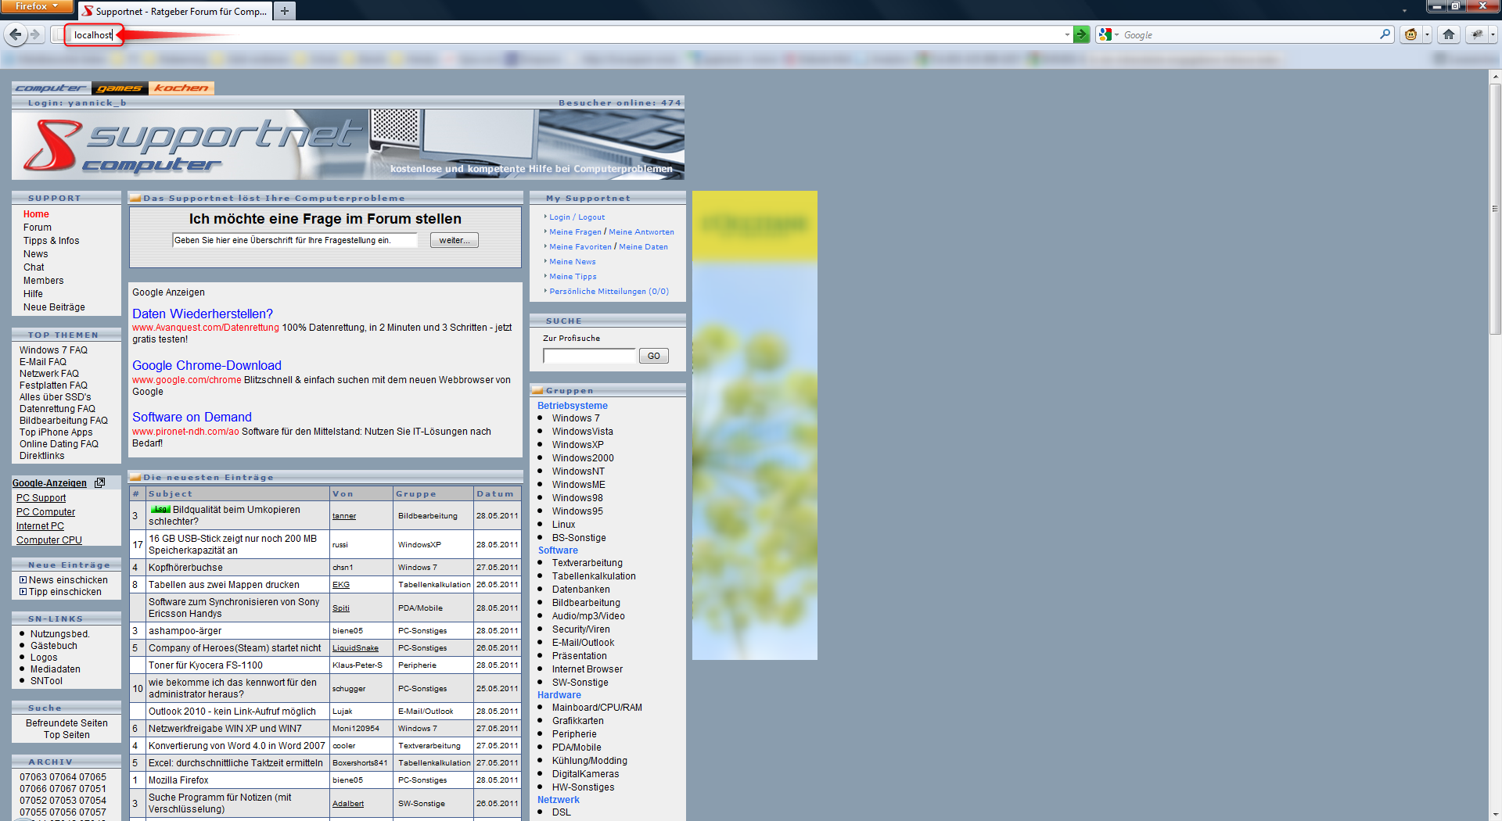Open the browser Home page button
This screenshot has height=821, width=1502.
(x=1449, y=34)
